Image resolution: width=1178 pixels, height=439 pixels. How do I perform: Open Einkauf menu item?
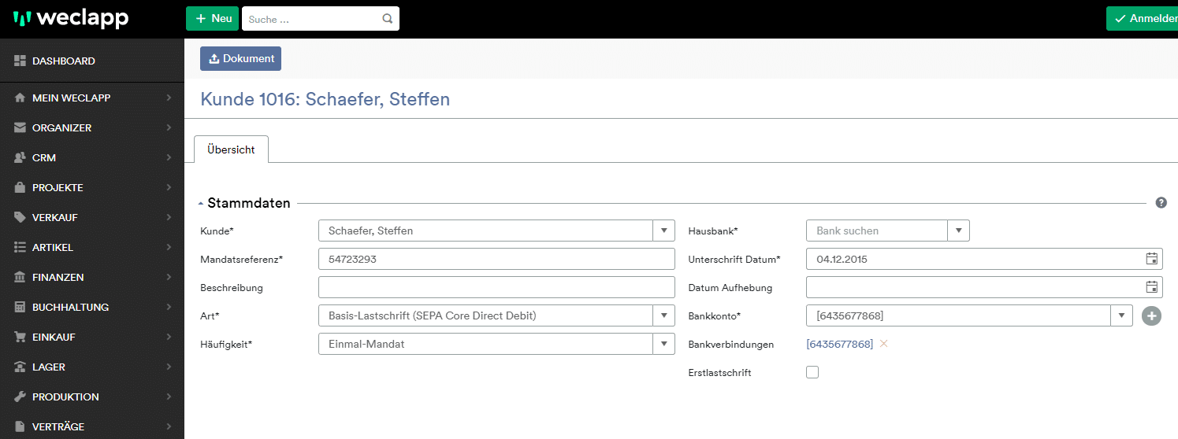(92, 338)
